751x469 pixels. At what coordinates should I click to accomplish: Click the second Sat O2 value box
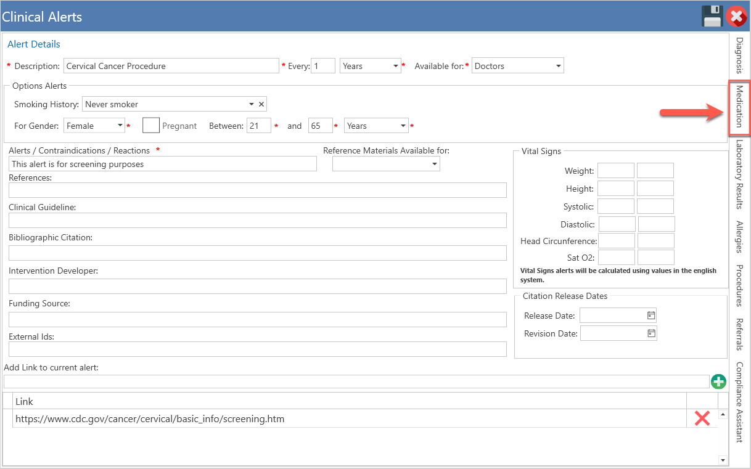(x=656, y=258)
